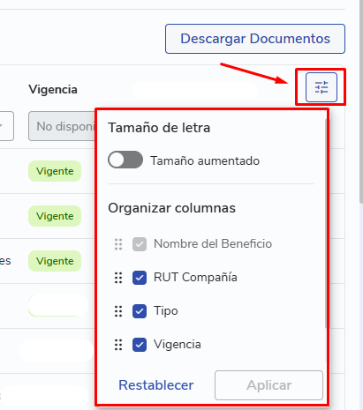Click the Restablecer link

point(156,385)
